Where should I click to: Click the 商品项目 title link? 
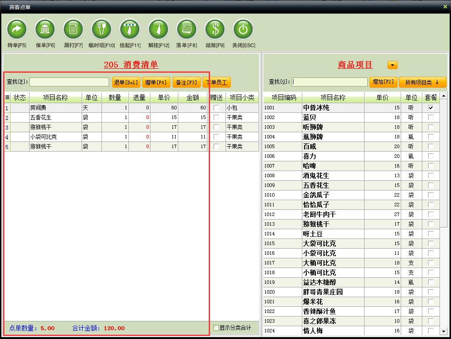[x=355, y=65]
